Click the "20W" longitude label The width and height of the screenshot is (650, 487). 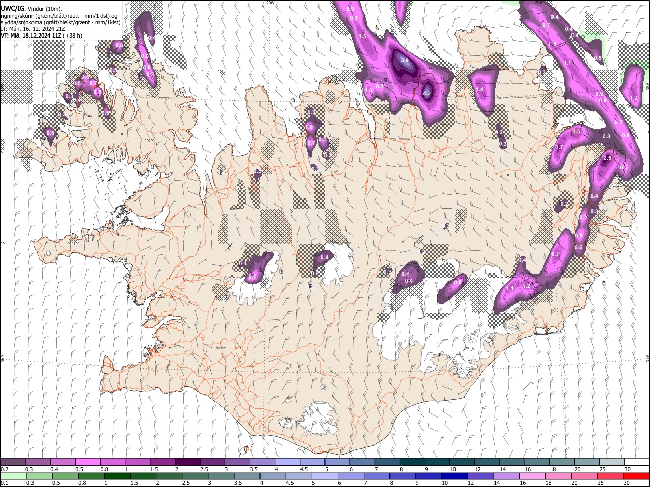point(270,3)
